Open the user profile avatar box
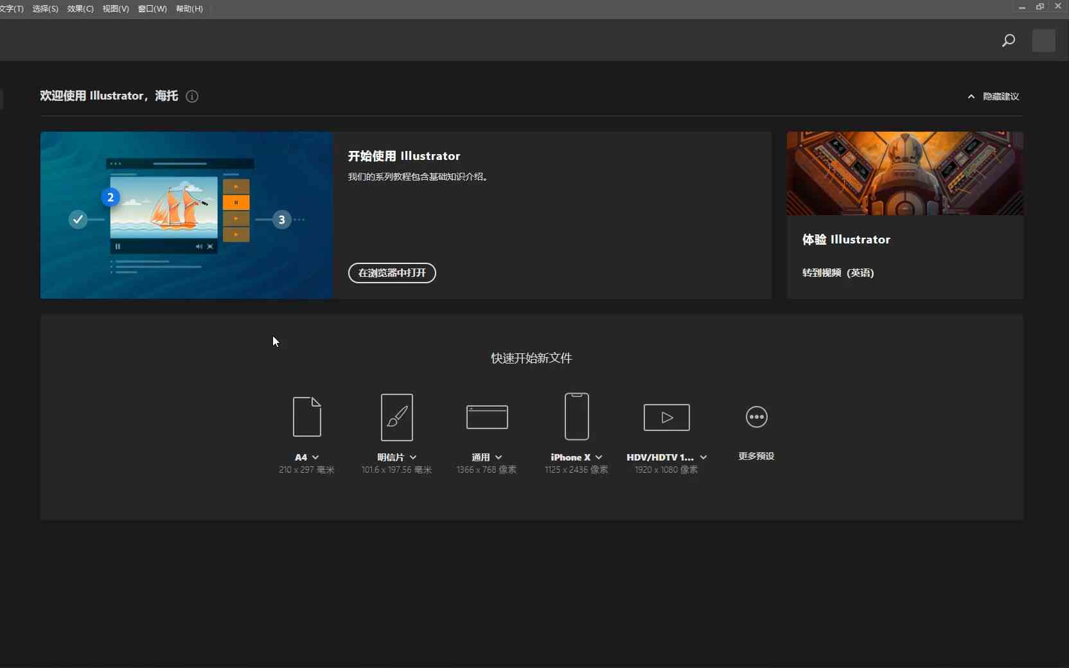The width and height of the screenshot is (1069, 668). click(1043, 40)
